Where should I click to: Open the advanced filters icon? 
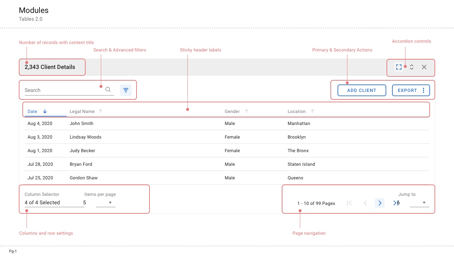tap(126, 90)
